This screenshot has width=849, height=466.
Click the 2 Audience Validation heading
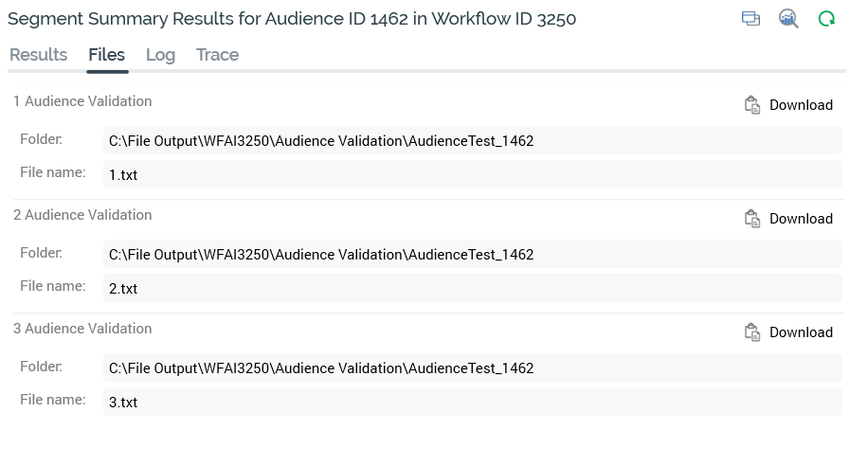(x=82, y=215)
